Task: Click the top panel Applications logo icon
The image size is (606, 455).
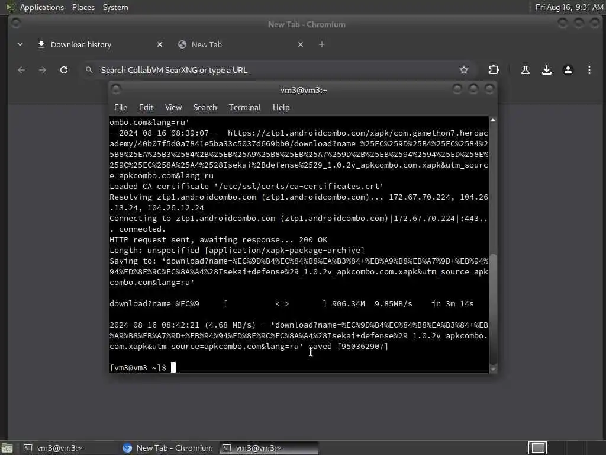Action: [x=11, y=7]
